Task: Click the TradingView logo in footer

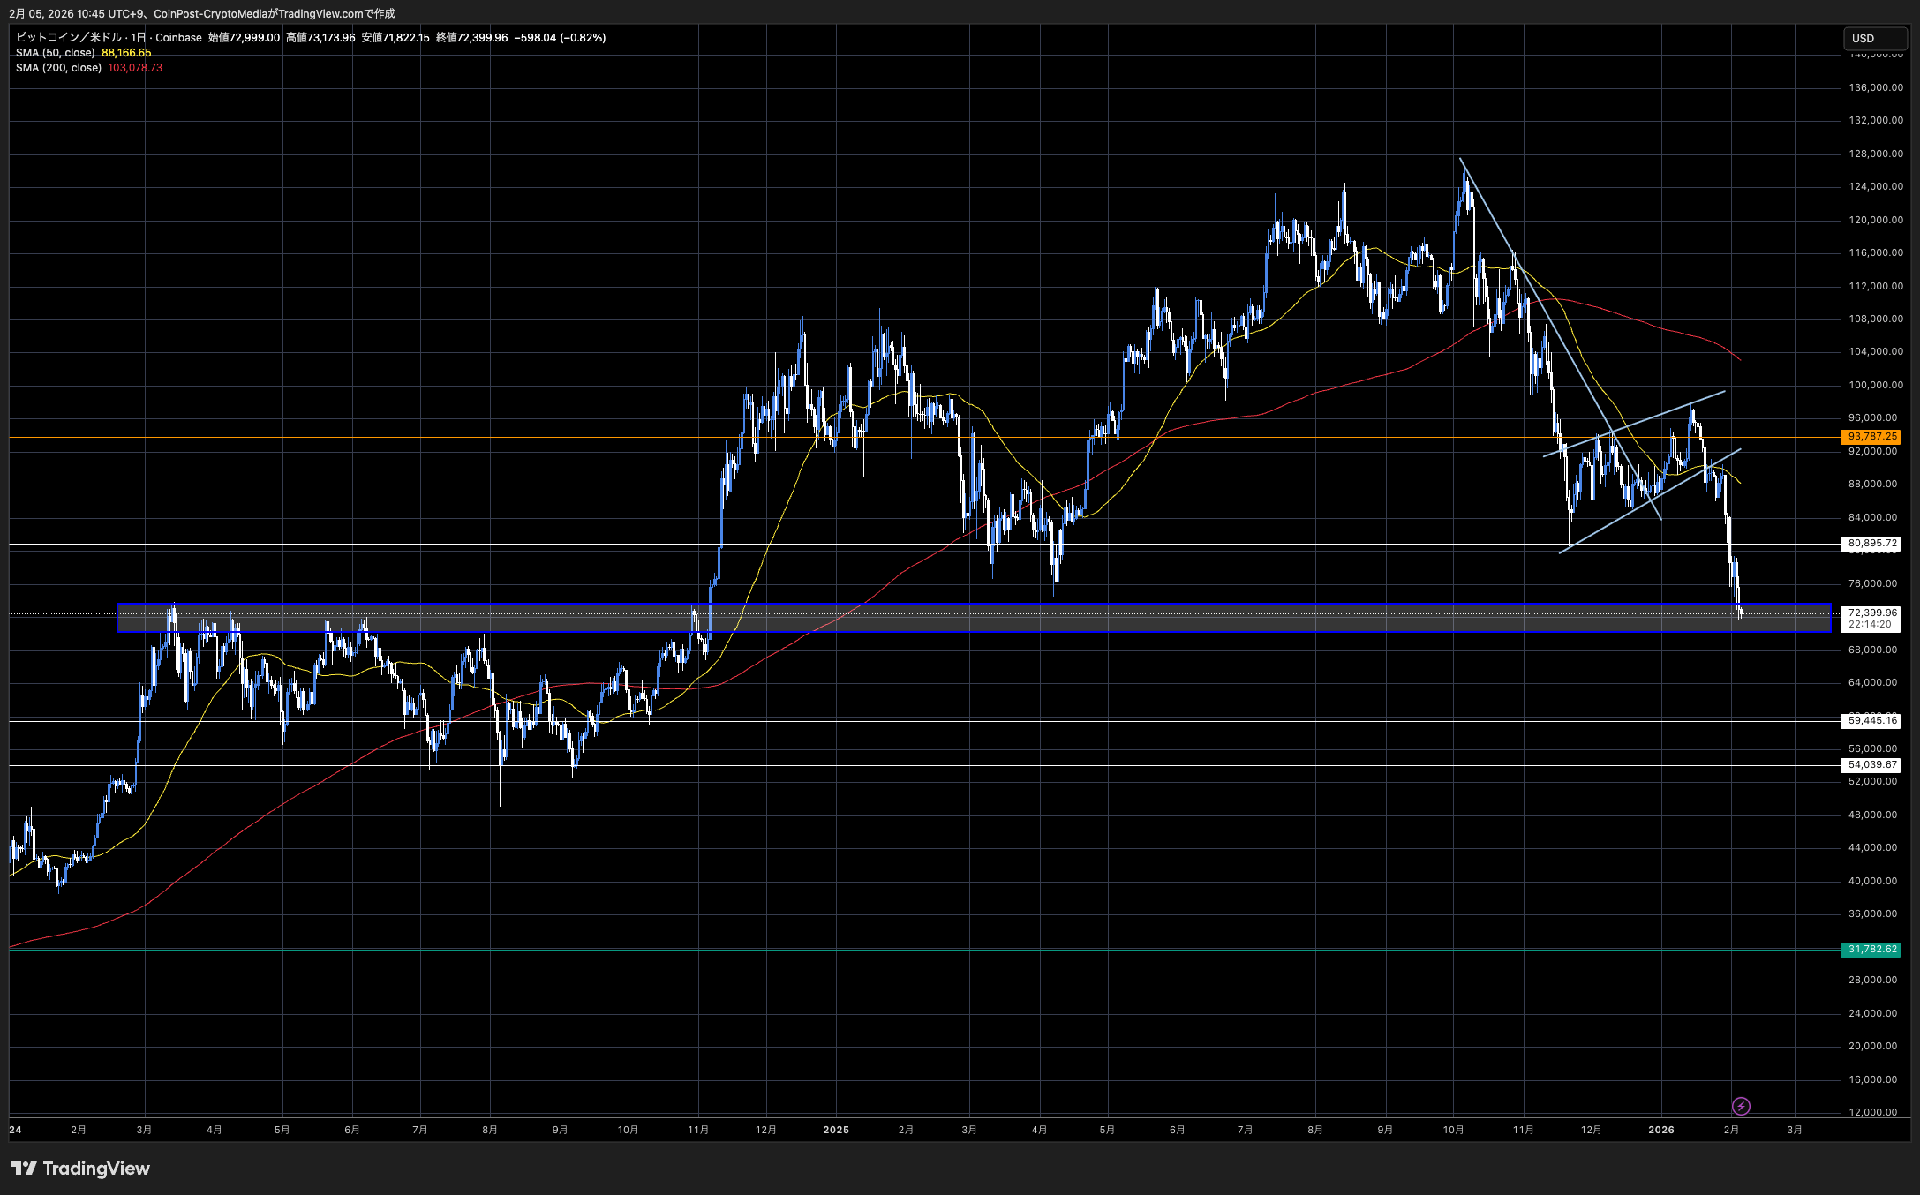Action: (80, 1169)
